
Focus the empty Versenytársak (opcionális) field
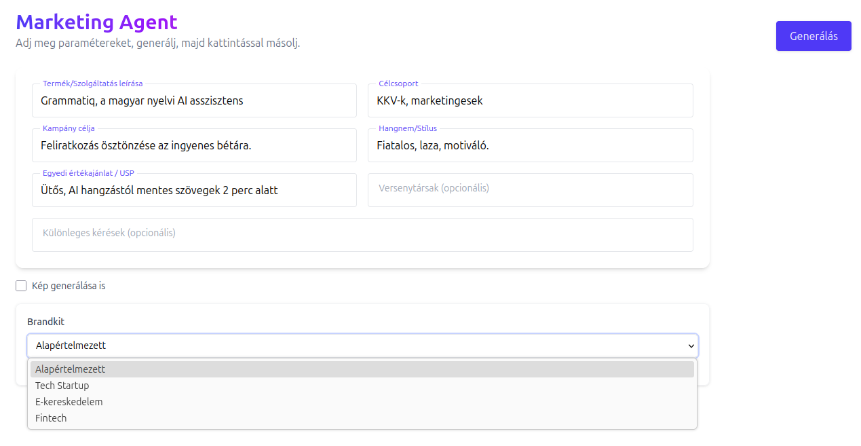(529, 189)
